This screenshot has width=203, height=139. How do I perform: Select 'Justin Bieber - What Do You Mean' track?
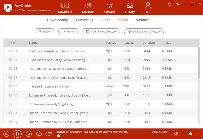click(59, 69)
